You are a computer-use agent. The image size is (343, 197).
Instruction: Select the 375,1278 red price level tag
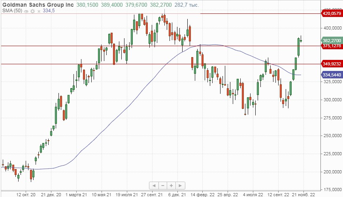click(x=332, y=46)
